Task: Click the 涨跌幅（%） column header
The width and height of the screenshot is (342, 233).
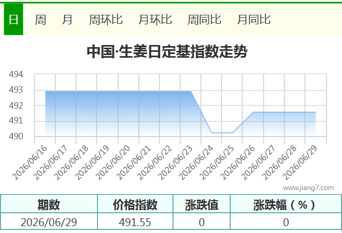Action: coord(286,204)
